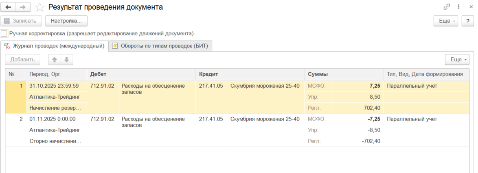
Task: Click the Добавить button
Action: [23, 60]
